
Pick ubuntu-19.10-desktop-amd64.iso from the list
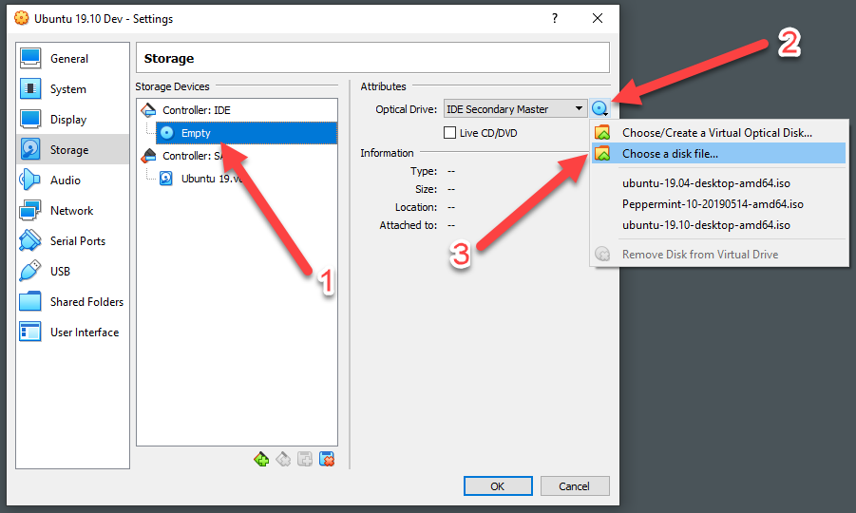click(x=718, y=225)
